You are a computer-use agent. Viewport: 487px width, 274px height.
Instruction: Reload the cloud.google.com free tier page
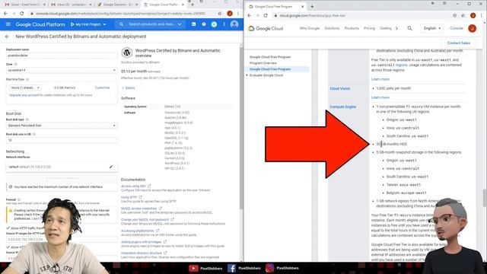tap(266, 15)
